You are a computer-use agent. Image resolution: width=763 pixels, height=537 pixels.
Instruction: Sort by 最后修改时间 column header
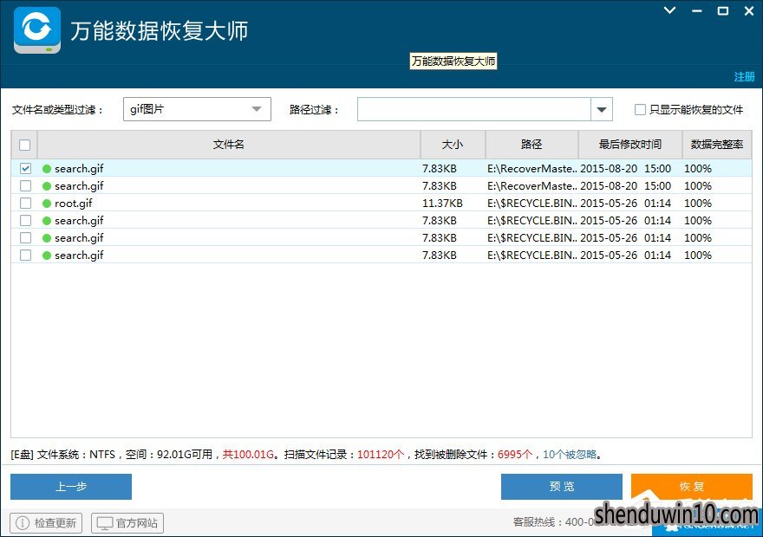tap(630, 145)
